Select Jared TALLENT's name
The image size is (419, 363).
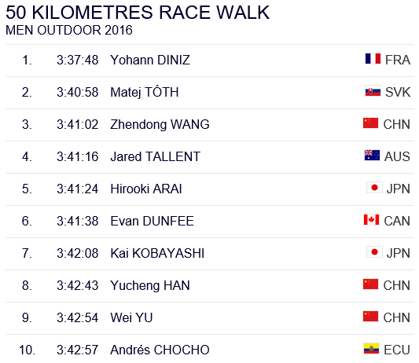coord(155,156)
